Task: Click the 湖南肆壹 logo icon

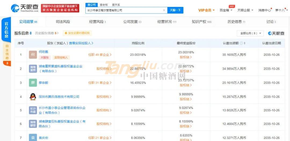Action: 33,124
